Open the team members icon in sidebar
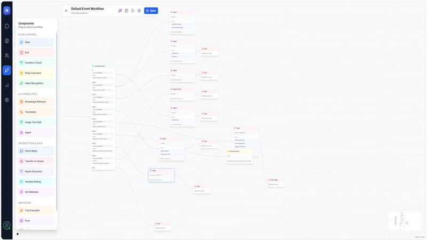The width and height of the screenshot is (427, 240). [7, 55]
